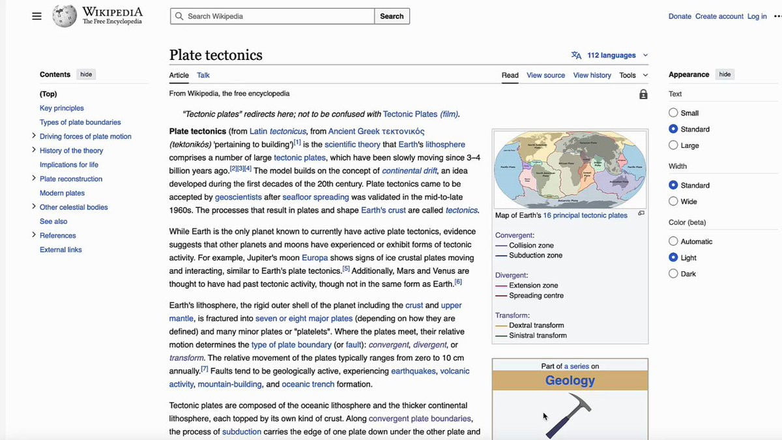Screen dimensions: 782x440
Task: Open the earthquakes link
Action: click(x=413, y=371)
